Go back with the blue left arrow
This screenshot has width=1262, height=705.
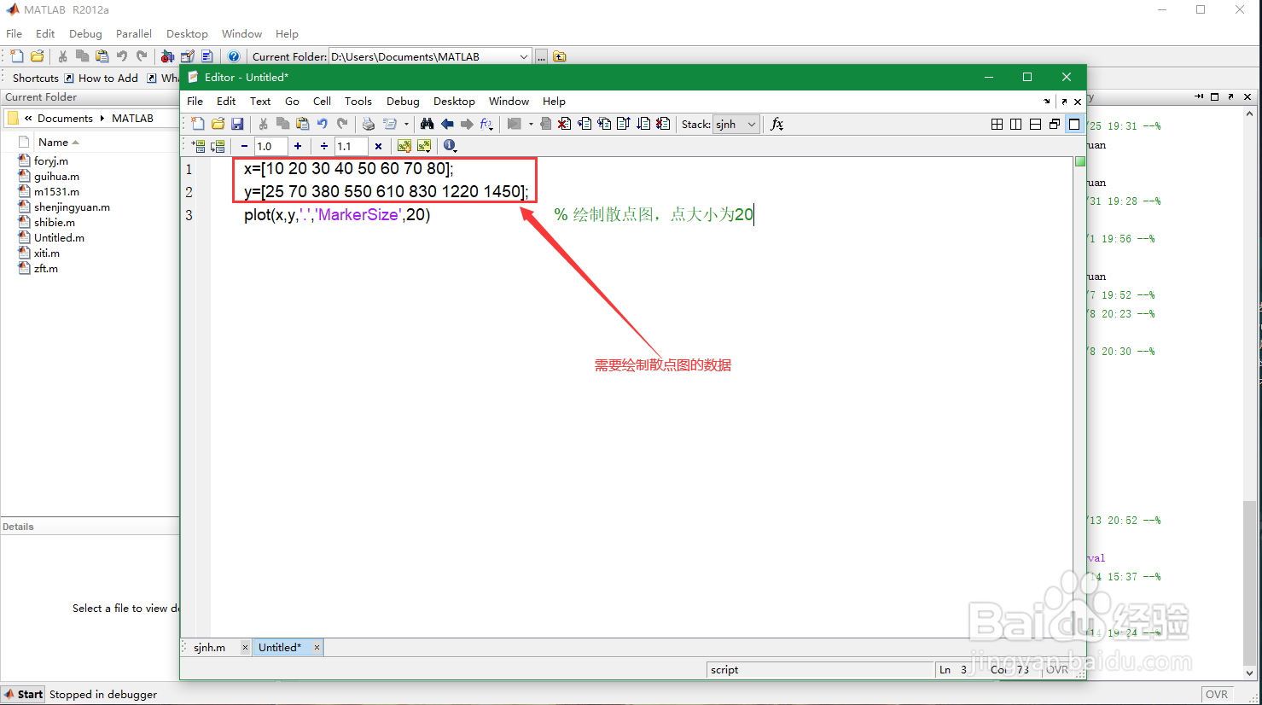(x=447, y=124)
